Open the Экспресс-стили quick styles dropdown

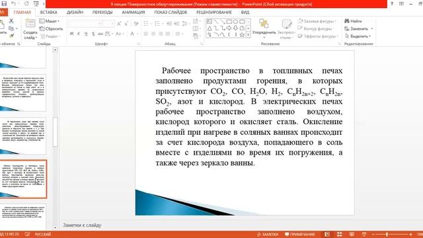(x=286, y=29)
